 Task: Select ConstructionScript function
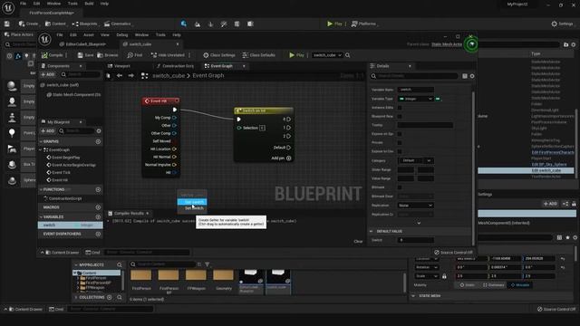pyautogui.click(x=63, y=198)
